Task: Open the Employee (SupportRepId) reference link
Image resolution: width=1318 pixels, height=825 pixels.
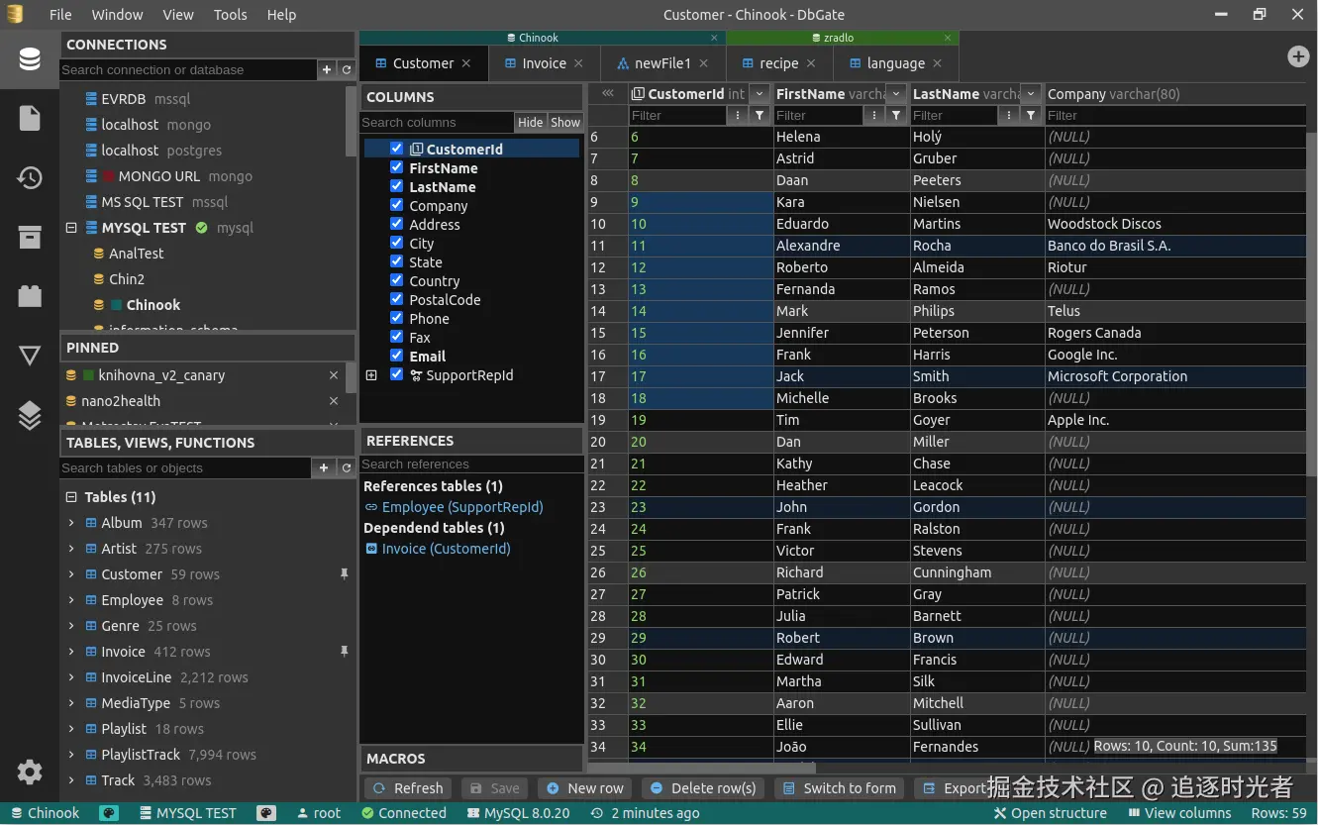Action: pos(461,507)
